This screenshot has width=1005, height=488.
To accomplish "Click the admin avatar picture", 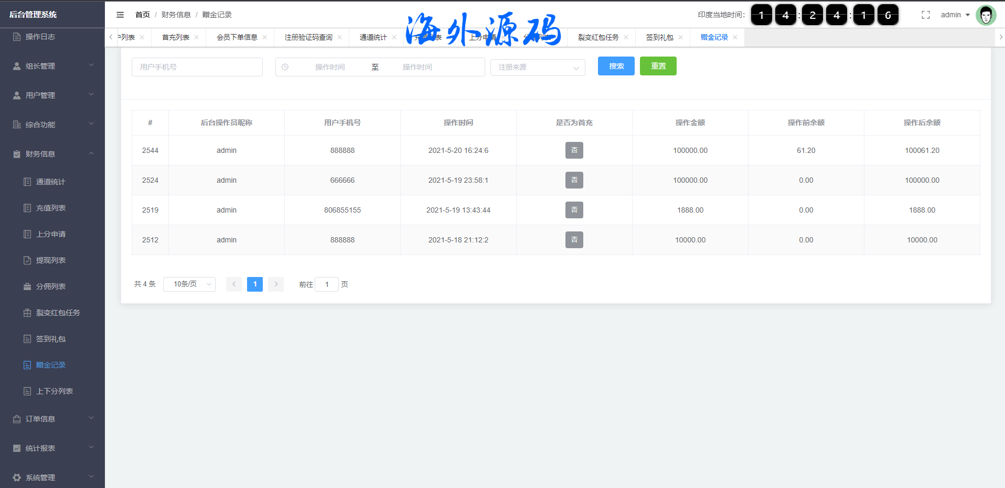I will point(986,15).
